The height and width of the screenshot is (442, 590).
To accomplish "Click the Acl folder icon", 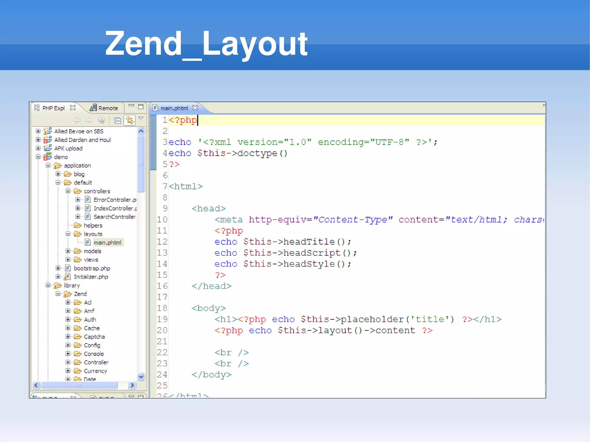I will click(x=77, y=302).
